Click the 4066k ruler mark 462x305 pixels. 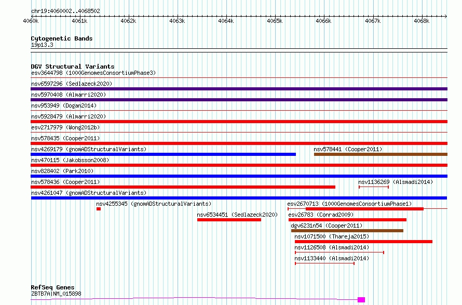point(323,21)
